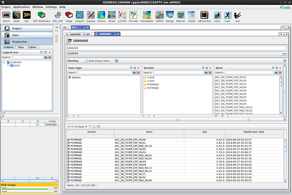Image resolution: width=292 pixels, height=195 pixels.
Task: Launch the Khoros tool
Action: [101, 15]
